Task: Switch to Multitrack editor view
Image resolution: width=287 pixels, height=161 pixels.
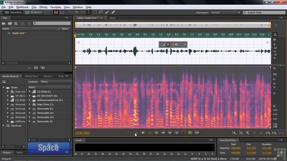Action: click(34, 13)
